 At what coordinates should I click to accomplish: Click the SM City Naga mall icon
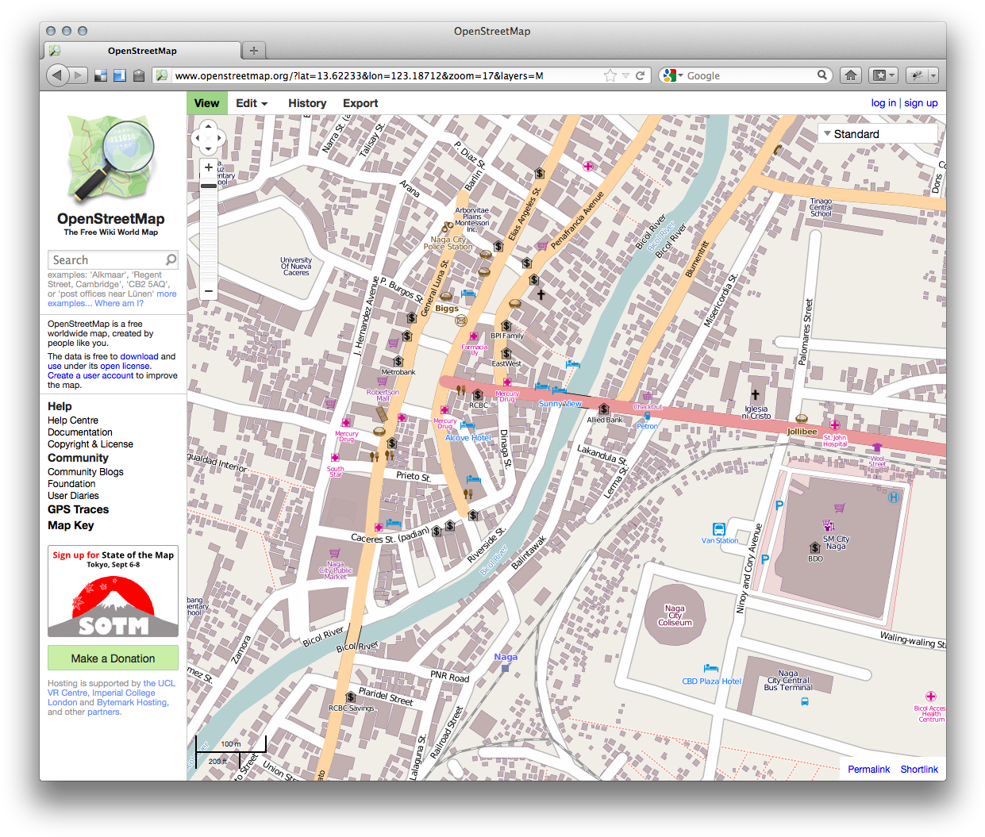pos(829,525)
